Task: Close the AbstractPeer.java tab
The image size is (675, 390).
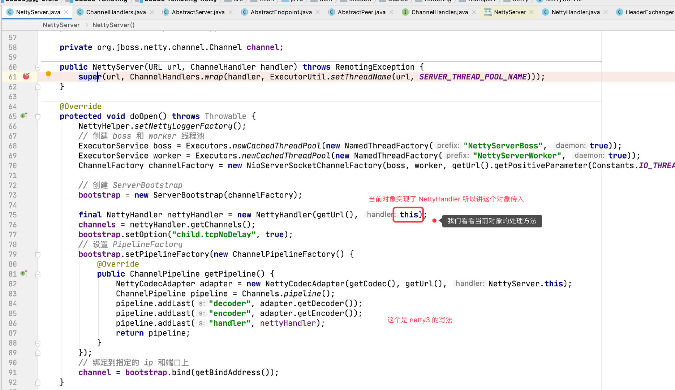Action: 391,12
